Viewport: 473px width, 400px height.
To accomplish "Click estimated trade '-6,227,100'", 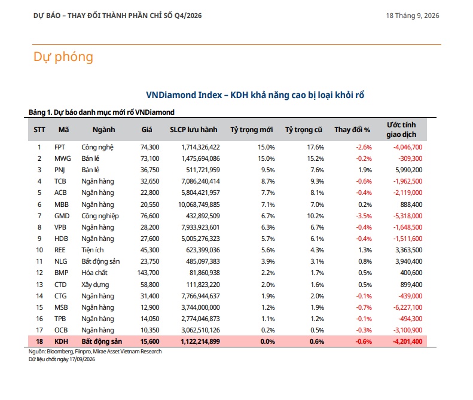I will click(408, 307).
